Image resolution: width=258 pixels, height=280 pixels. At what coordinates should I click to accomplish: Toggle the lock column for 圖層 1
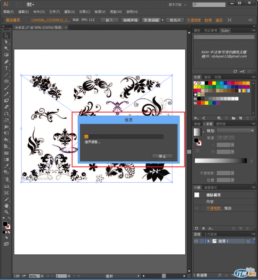[x=202, y=241]
